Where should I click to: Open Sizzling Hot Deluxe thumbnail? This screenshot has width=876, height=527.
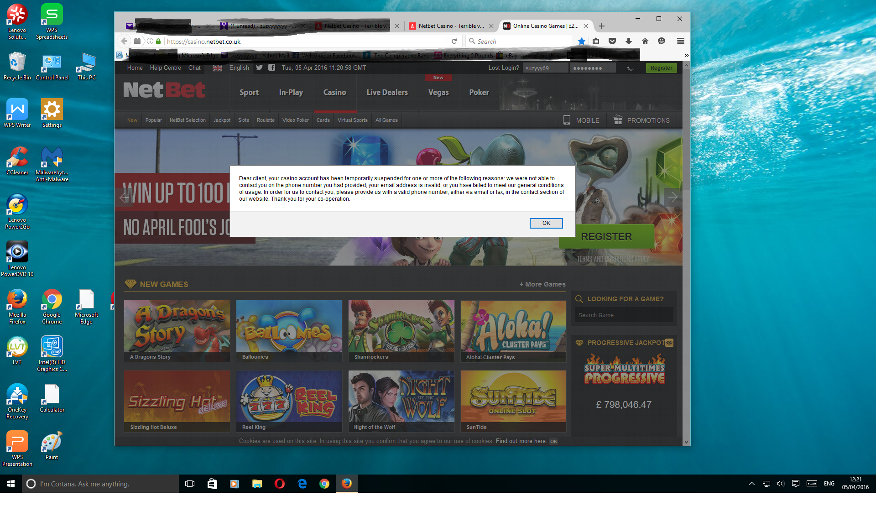[177, 401]
